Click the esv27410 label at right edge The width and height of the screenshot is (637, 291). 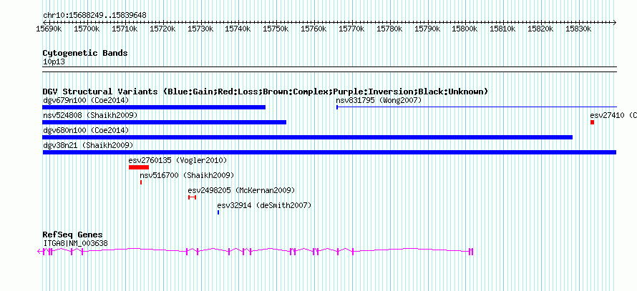click(613, 115)
